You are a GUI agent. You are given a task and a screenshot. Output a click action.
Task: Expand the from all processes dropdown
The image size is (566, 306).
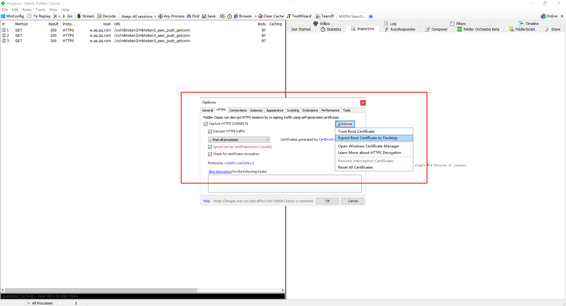tap(239, 140)
